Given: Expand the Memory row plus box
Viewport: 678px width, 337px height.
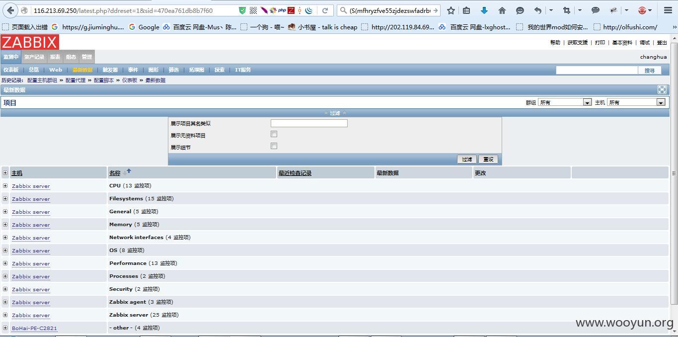Looking at the screenshot, I should 5,225.
